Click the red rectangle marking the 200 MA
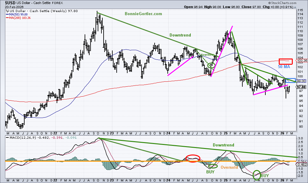 click(x=286, y=61)
